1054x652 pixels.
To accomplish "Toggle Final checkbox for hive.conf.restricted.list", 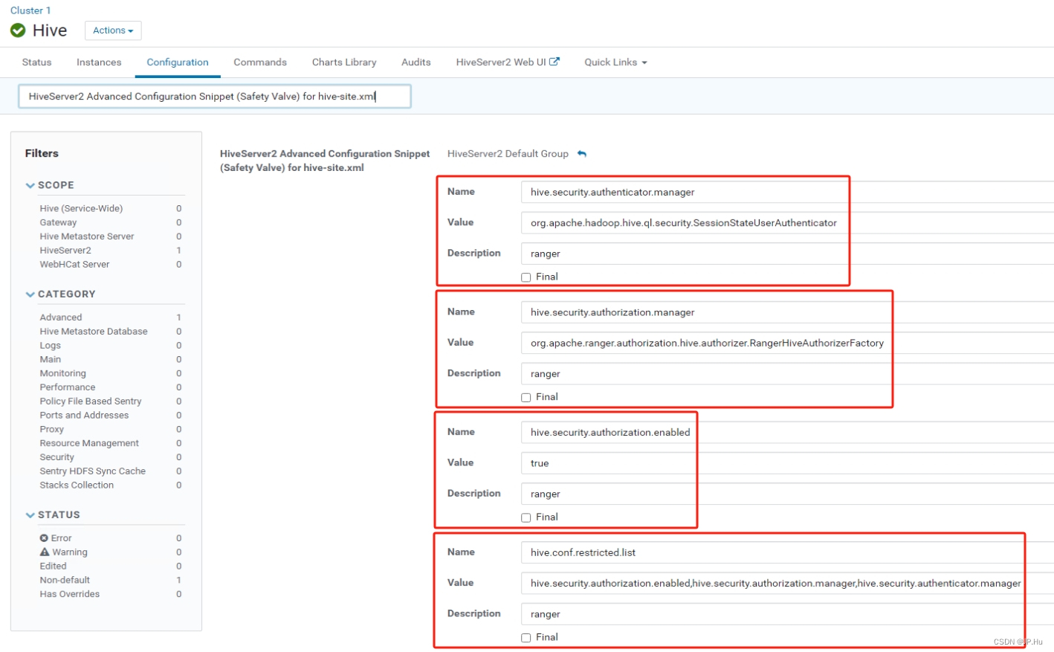I will click(x=526, y=638).
